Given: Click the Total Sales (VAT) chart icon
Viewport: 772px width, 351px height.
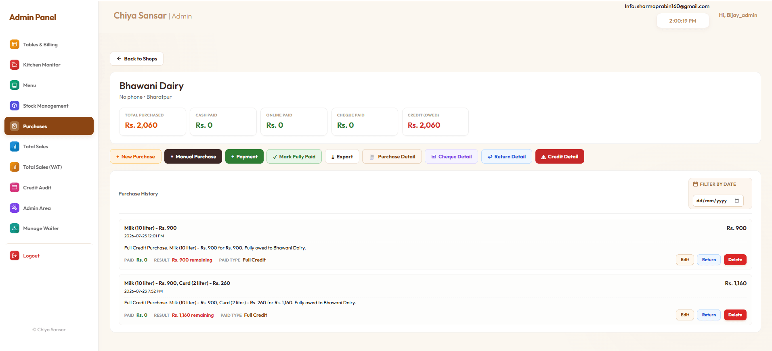Looking at the screenshot, I should [x=15, y=167].
